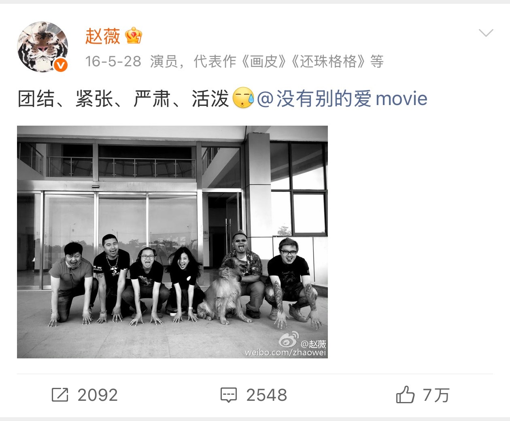Open the comment bubble icon

(x=229, y=395)
